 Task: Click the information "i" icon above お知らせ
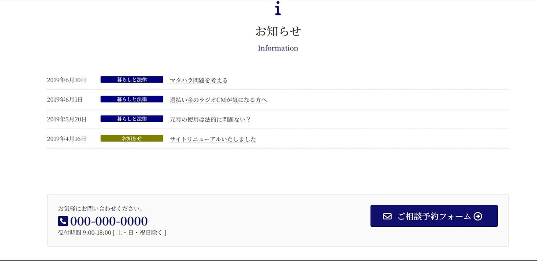[278, 8]
